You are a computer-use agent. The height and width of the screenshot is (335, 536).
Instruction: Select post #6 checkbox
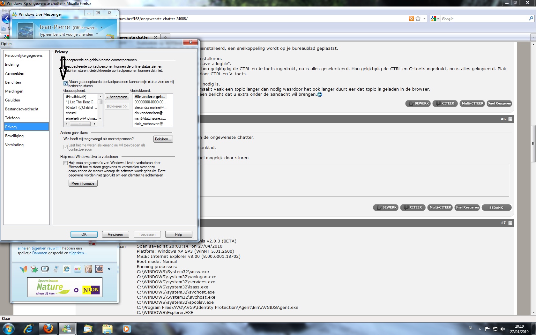510,119
